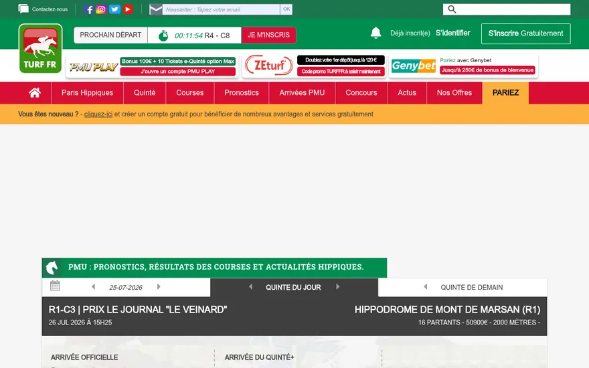This screenshot has width=589, height=368.
Task: Click Bonus 100€ + 10 Tickets banner
Action: tap(177, 61)
